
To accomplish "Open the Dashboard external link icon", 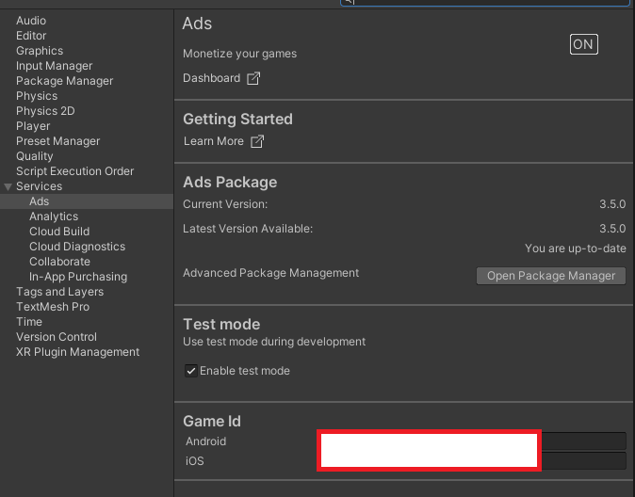I will coord(253,78).
